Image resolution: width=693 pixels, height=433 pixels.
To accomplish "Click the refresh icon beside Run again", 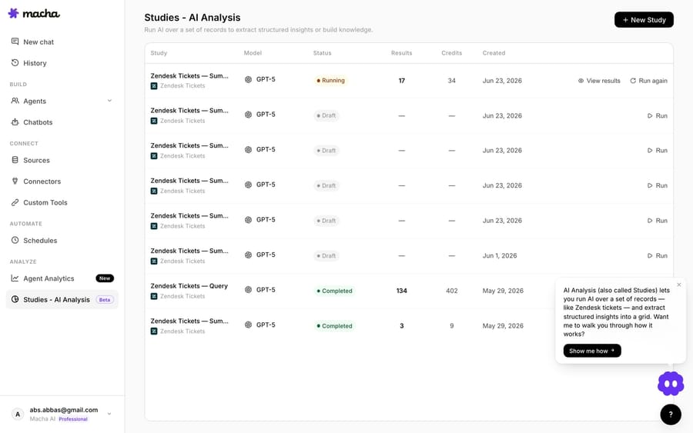I will (633, 81).
